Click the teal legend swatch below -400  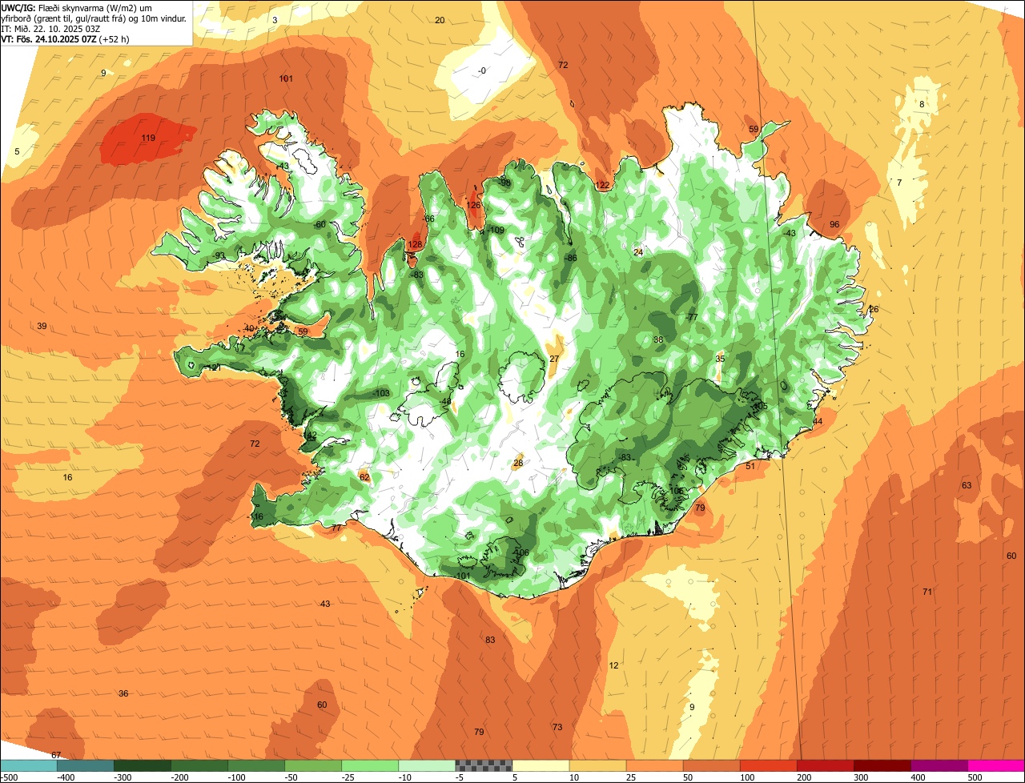click(x=28, y=765)
